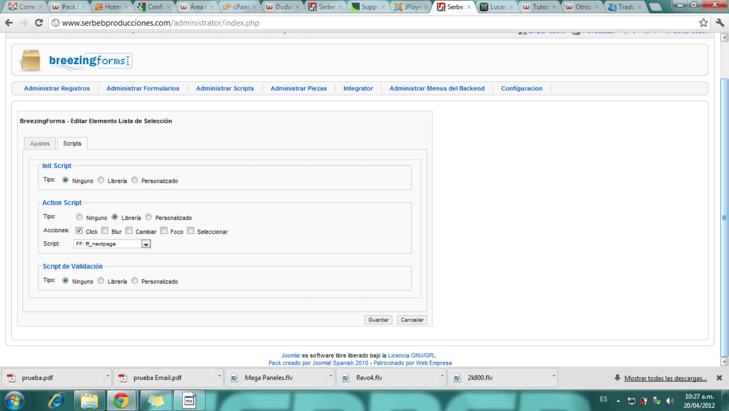
Task: Reload the page with refresh icon
Action: pos(39,23)
